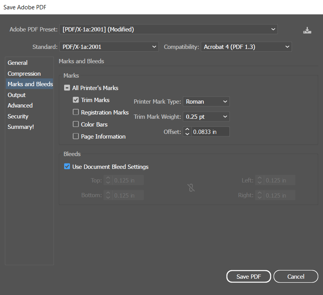Switch to the Advanced section
This screenshot has height=295, width=323.
[29, 105]
